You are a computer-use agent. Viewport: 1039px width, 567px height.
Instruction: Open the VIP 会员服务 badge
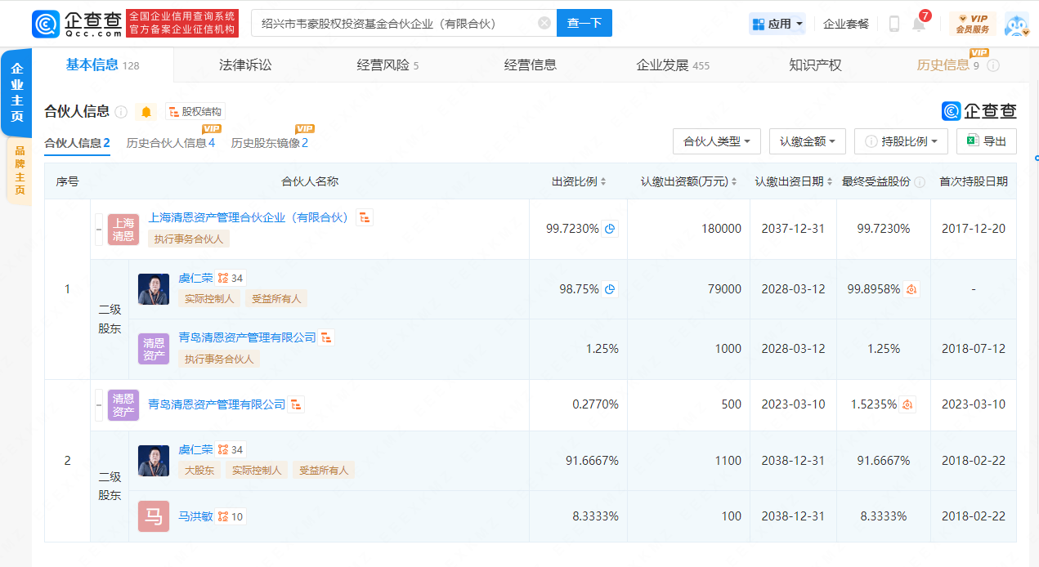click(x=972, y=24)
